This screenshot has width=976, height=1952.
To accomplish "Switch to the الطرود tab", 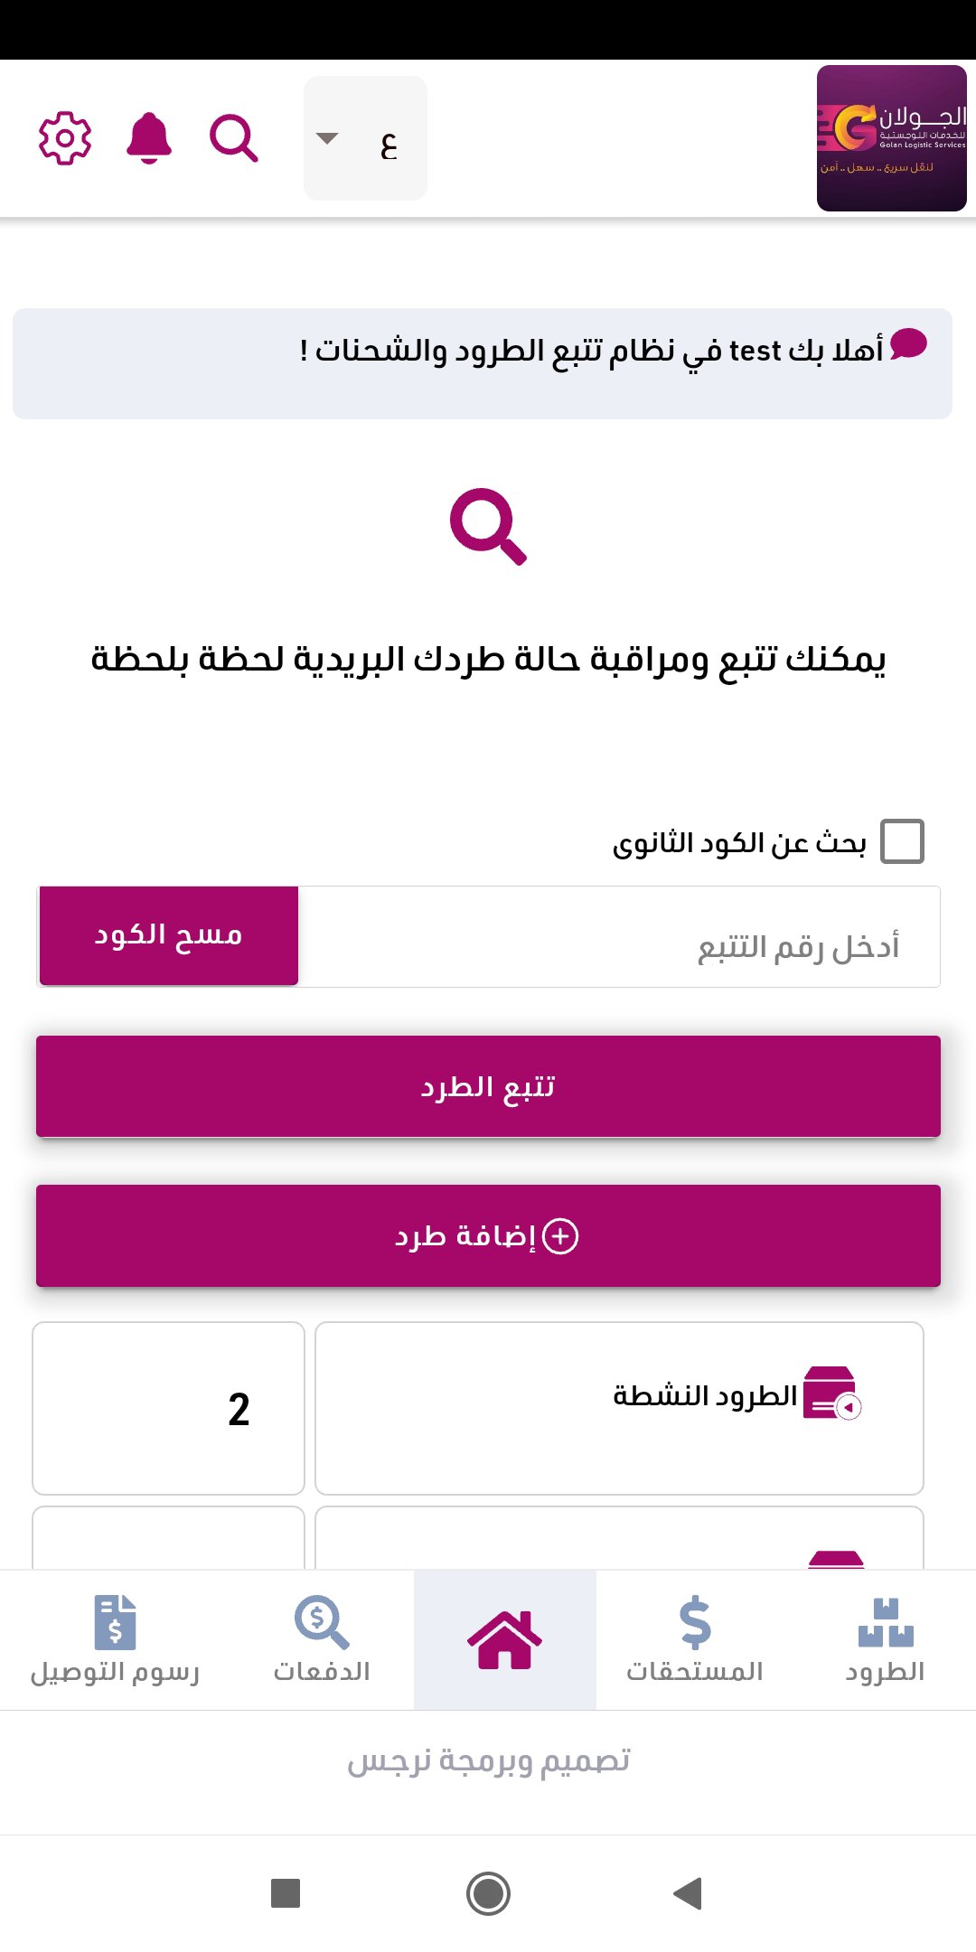I will (x=885, y=1639).
